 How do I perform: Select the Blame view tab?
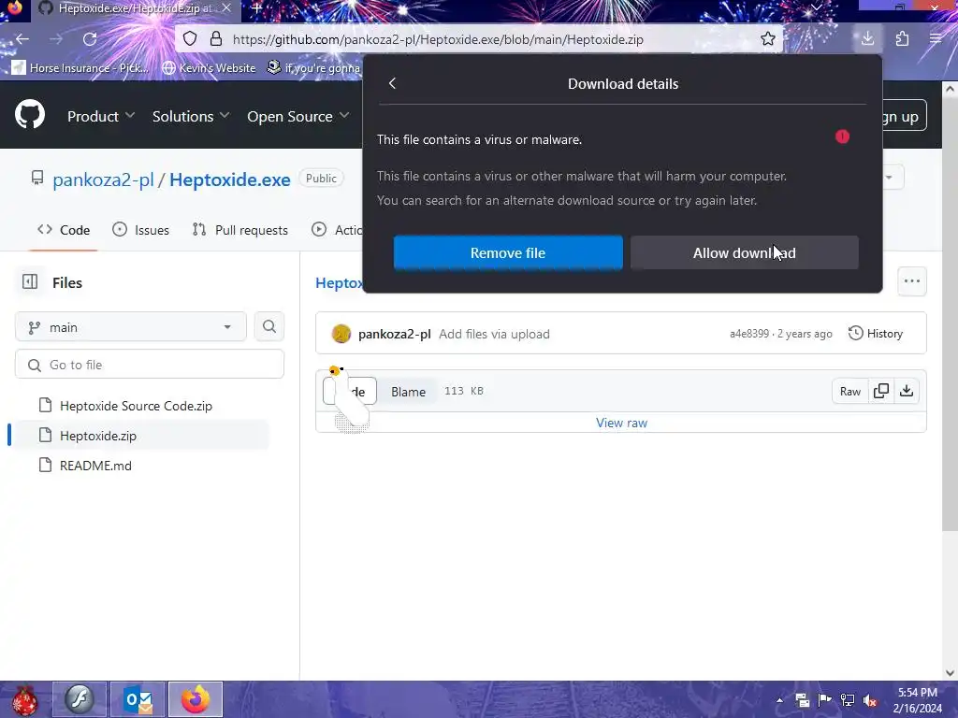coord(408,392)
